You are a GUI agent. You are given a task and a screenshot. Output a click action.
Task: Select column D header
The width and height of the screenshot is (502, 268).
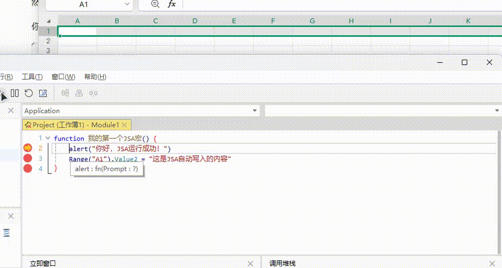click(194, 21)
